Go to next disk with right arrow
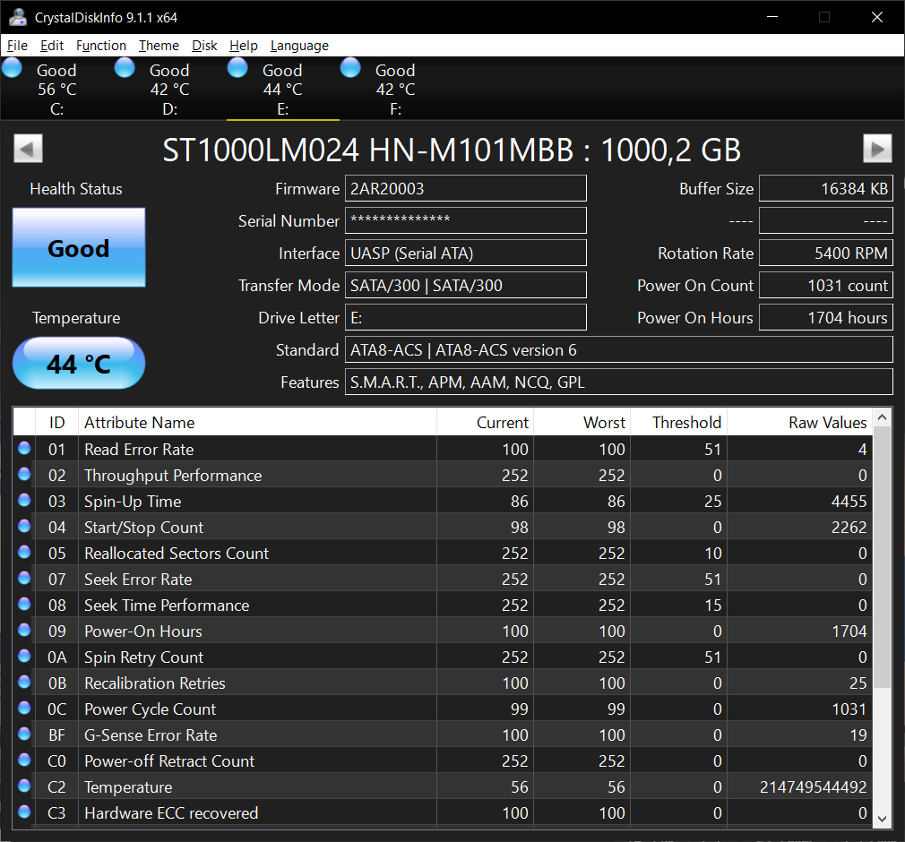905x842 pixels. coord(877,149)
